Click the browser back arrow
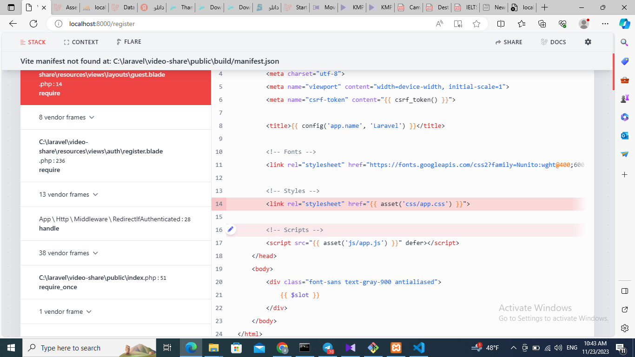 click(13, 24)
